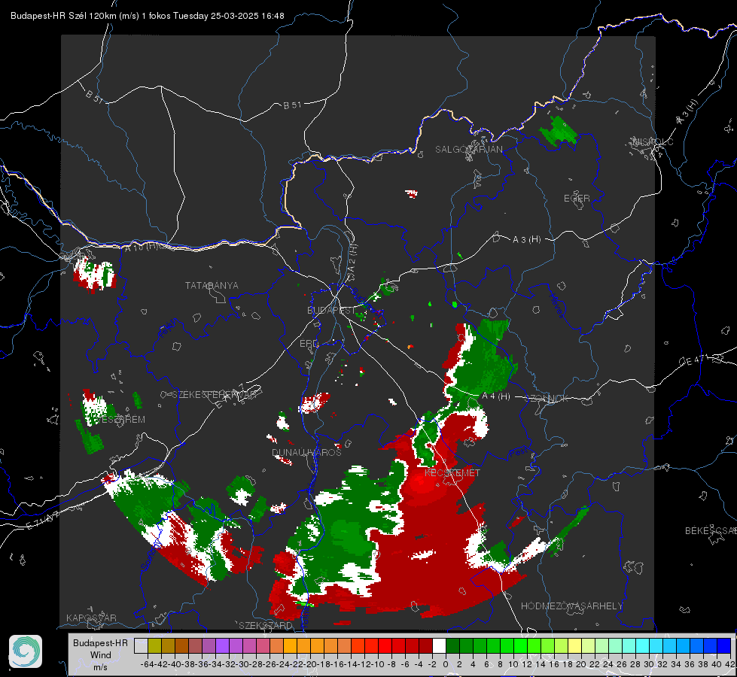Click the ÉRD town label
Image resolution: width=737 pixels, height=677 pixels.
coord(309,344)
